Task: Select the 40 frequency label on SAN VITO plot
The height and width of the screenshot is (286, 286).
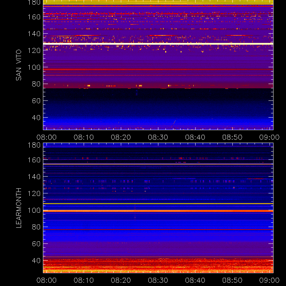Action: [x=36, y=118]
